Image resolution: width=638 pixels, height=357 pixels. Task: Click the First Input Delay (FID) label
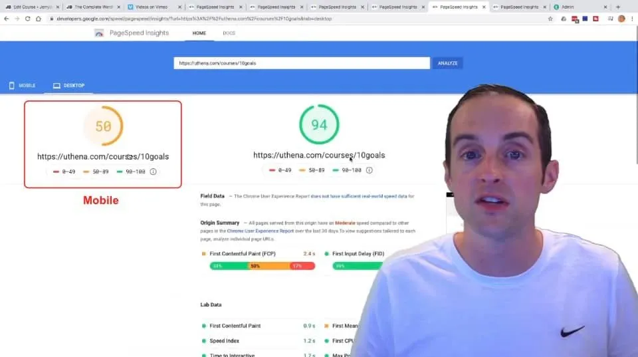358,253
